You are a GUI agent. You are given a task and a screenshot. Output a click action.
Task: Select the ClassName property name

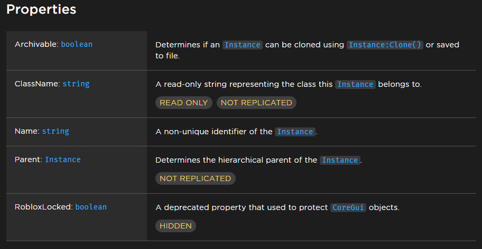point(37,84)
